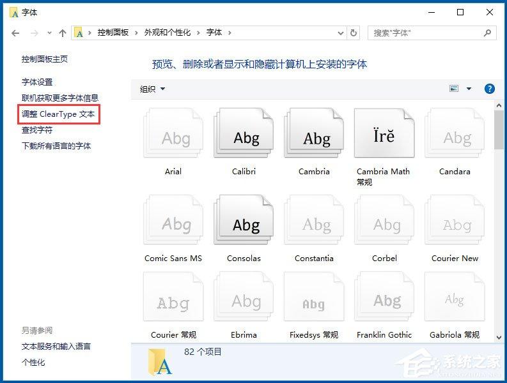The width and height of the screenshot is (507, 383).
Task: Expand chevron after 字体 in breadcrumb
Action: click(x=230, y=33)
